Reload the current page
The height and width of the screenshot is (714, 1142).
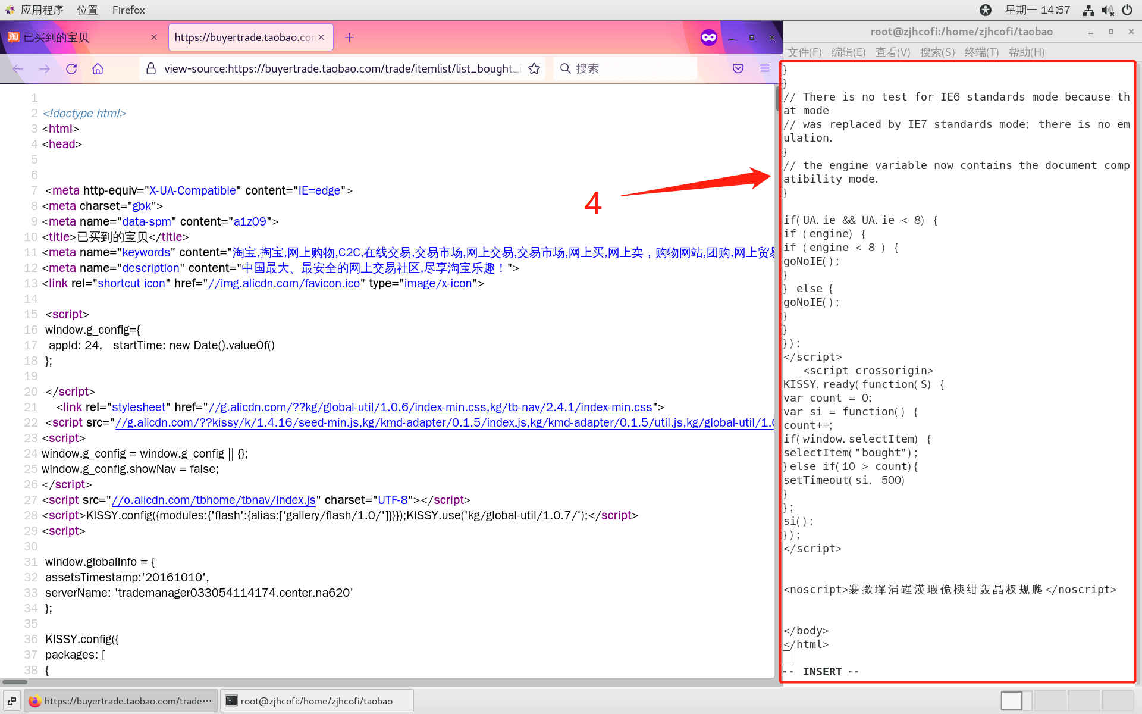pyautogui.click(x=71, y=69)
